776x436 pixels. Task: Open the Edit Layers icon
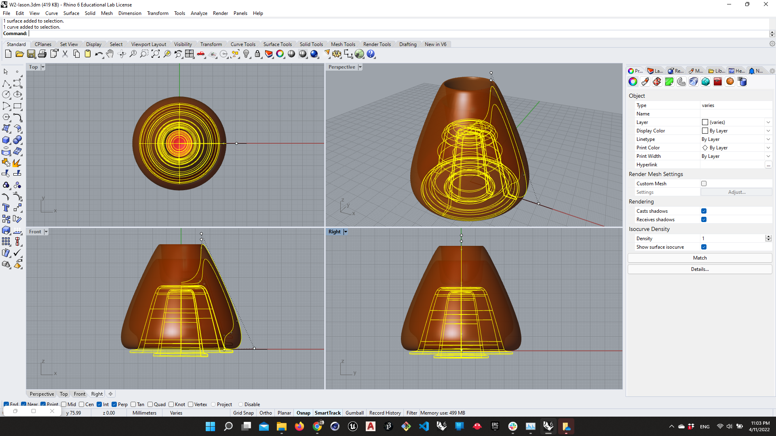(269, 54)
